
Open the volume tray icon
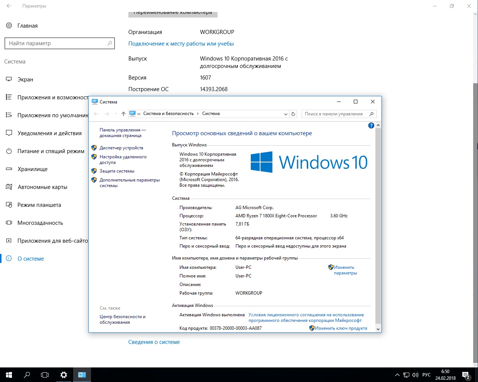pyautogui.click(x=415, y=375)
